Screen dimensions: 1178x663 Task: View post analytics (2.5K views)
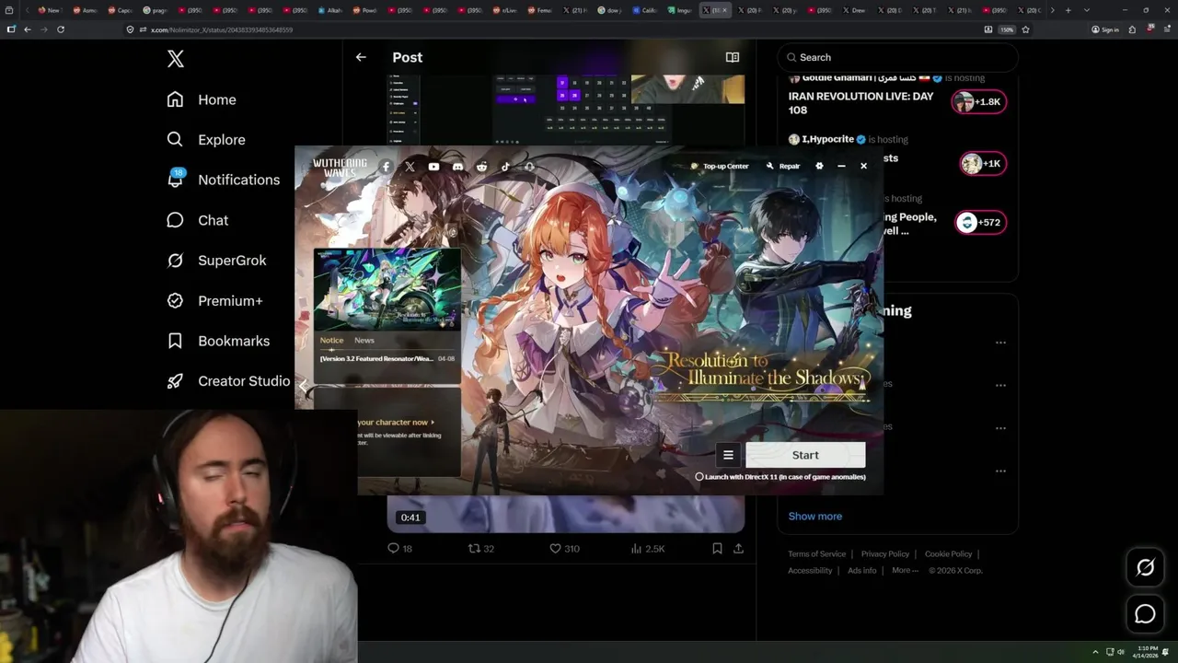point(648,548)
